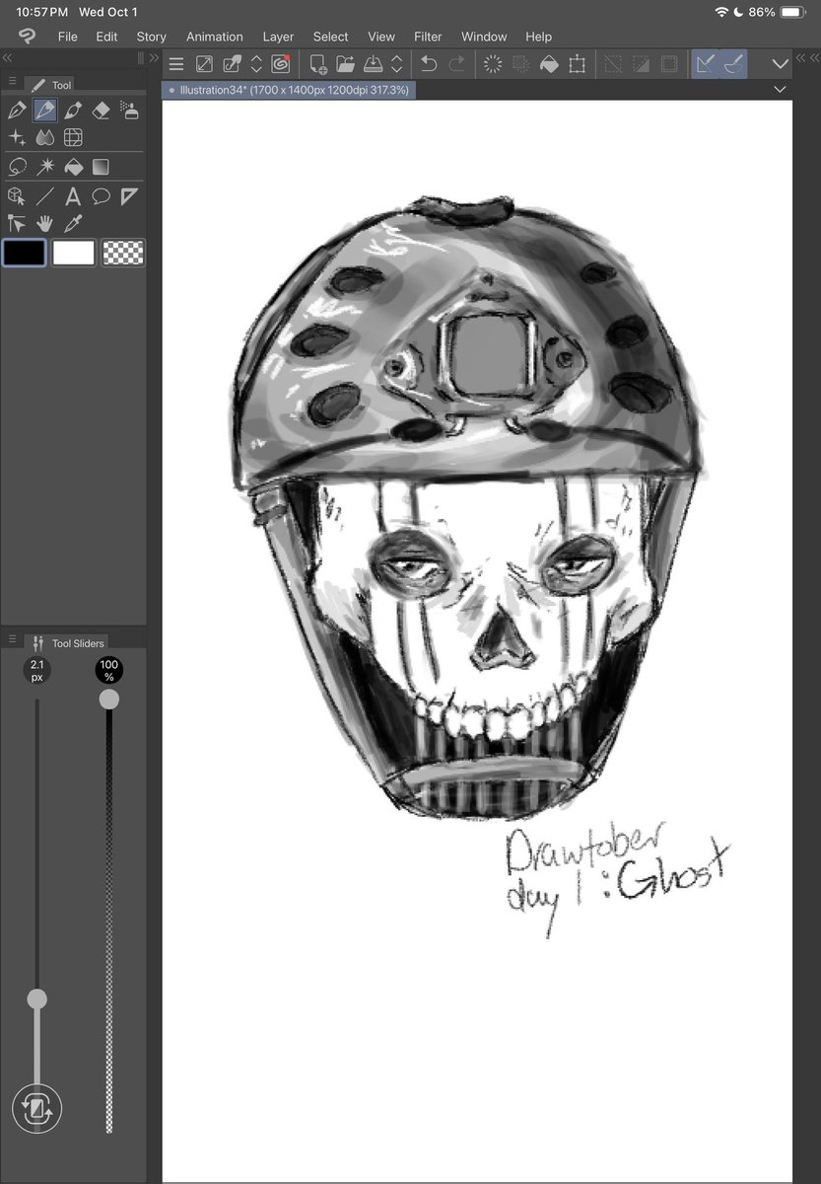Click the Invert selected area icon

(x=641, y=65)
